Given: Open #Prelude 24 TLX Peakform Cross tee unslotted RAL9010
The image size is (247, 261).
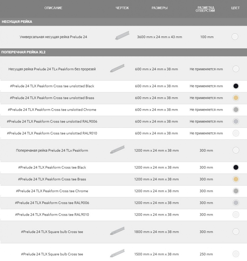Looking at the screenshot, I should pos(52,133).
